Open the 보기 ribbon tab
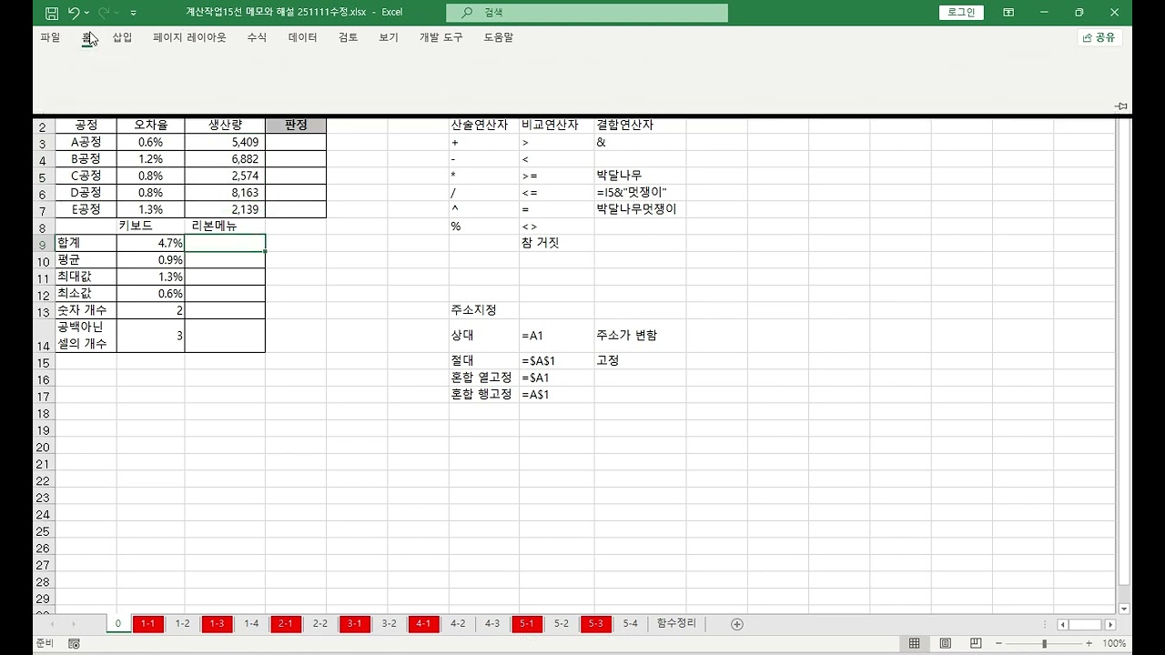Viewport: 1165px width, 655px height. coord(389,37)
